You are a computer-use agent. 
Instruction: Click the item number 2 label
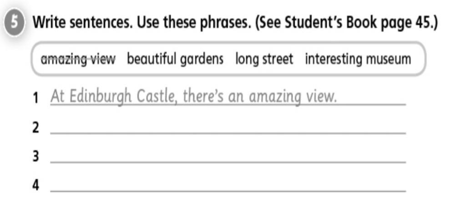point(35,127)
